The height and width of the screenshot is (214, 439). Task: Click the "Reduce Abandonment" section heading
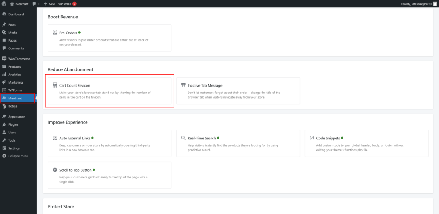pos(70,69)
